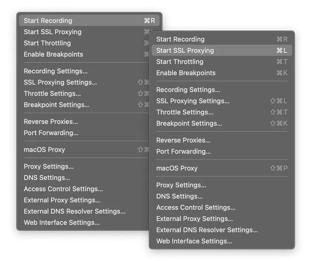Open External DNS Resolver Settings in front-right menu
Image resolution: width=311 pixels, height=261 pixels.
pyautogui.click(x=207, y=230)
